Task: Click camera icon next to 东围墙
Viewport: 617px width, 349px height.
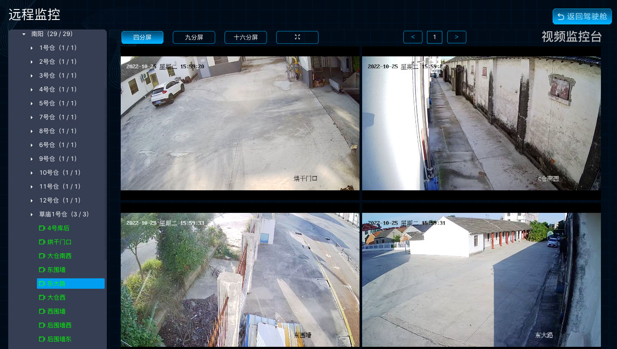Action: click(42, 270)
